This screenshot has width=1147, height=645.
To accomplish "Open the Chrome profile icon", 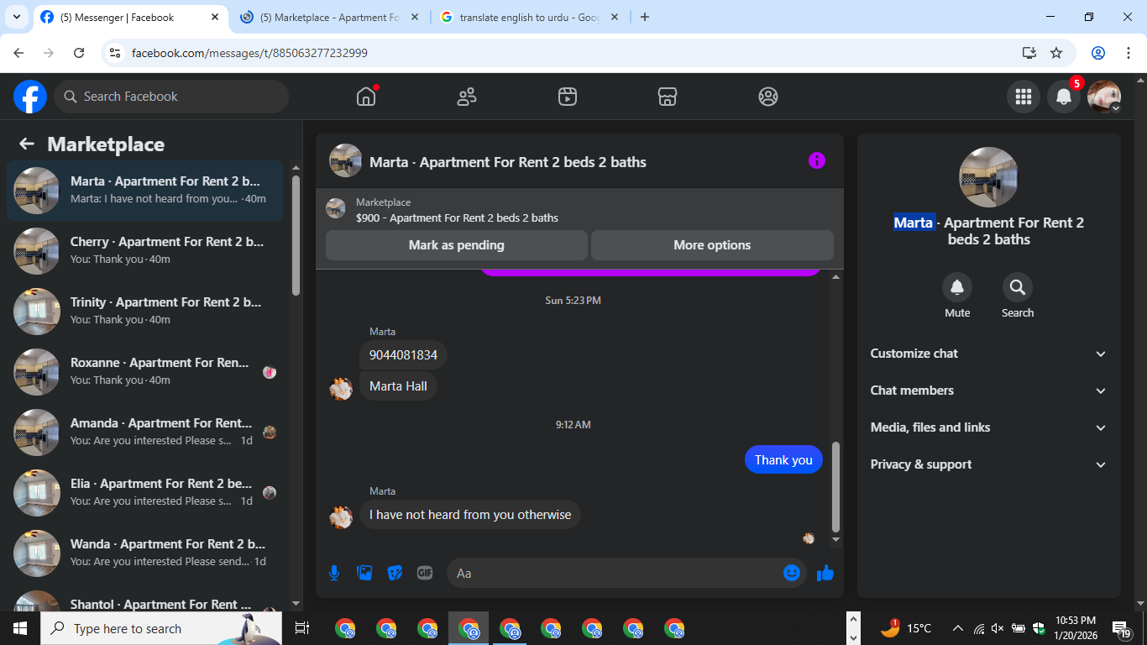I will click(1098, 53).
